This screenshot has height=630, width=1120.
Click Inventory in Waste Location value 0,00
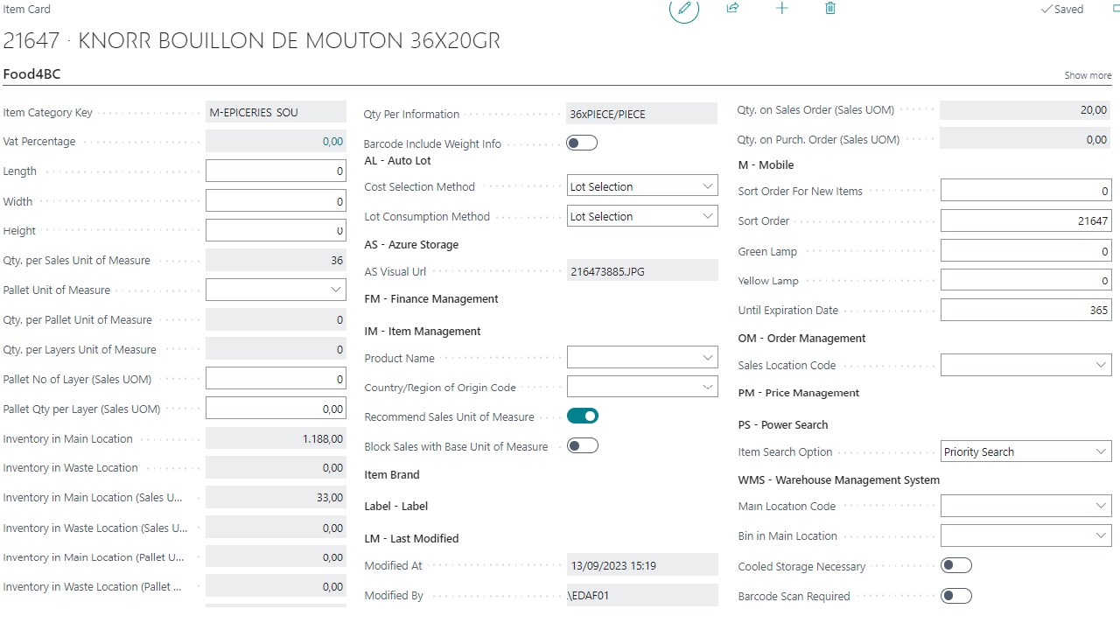point(276,467)
